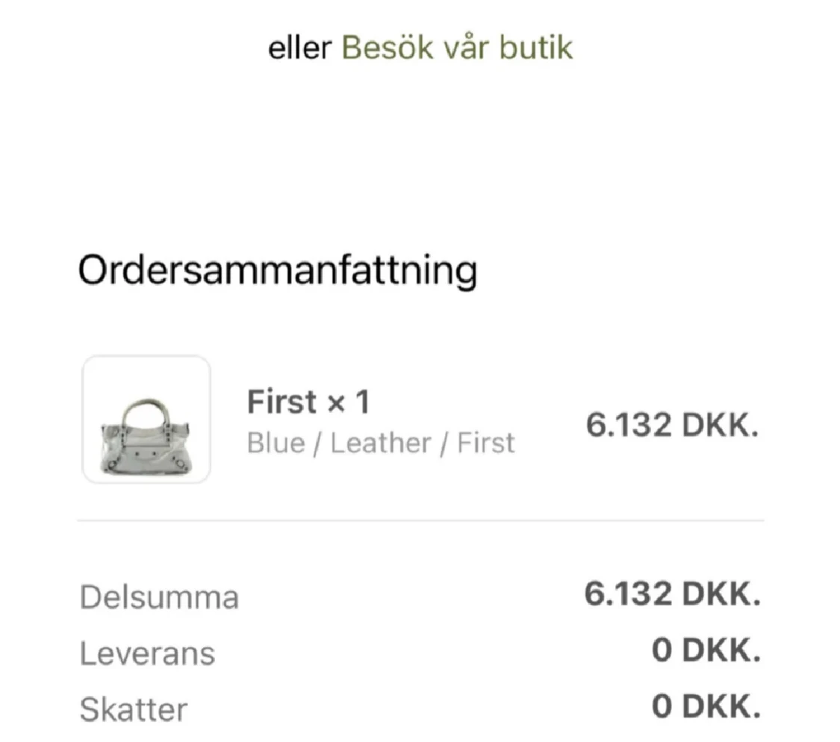840x742 pixels.
Task: Select the Skatter label
Action: [x=134, y=709]
